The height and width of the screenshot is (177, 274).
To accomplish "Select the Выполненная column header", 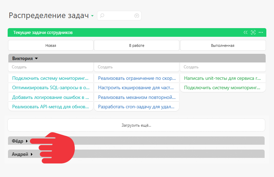I will click(223, 45).
